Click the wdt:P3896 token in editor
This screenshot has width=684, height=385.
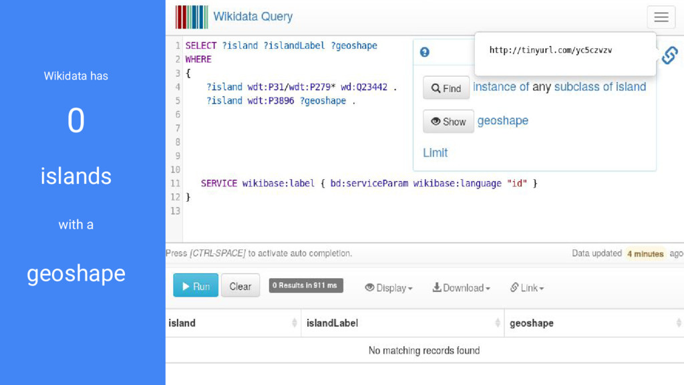(x=271, y=100)
